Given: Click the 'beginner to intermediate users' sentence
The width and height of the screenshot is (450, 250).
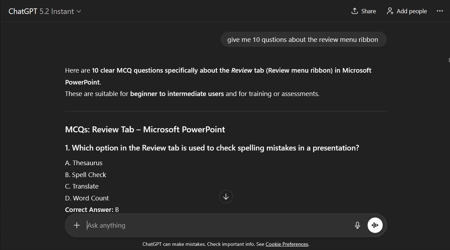Looking at the screenshot, I should [x=192, y=94].
